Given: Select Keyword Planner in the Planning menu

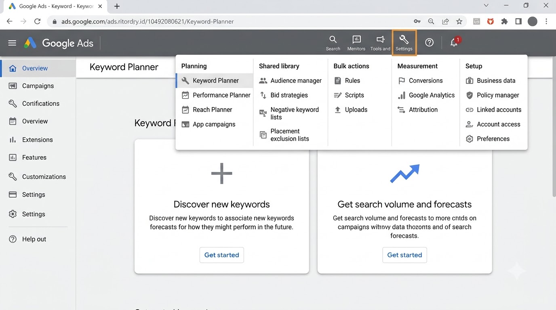Looking at the screenshot, I should click(215, 81).
